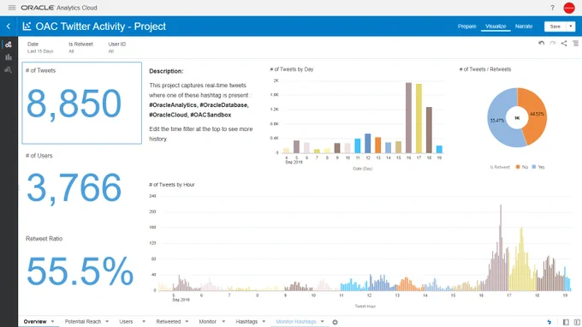Click the Oracle Analytics Cloud logo
The width and height of the screenshot is (582, 327).
coord(59,8)
